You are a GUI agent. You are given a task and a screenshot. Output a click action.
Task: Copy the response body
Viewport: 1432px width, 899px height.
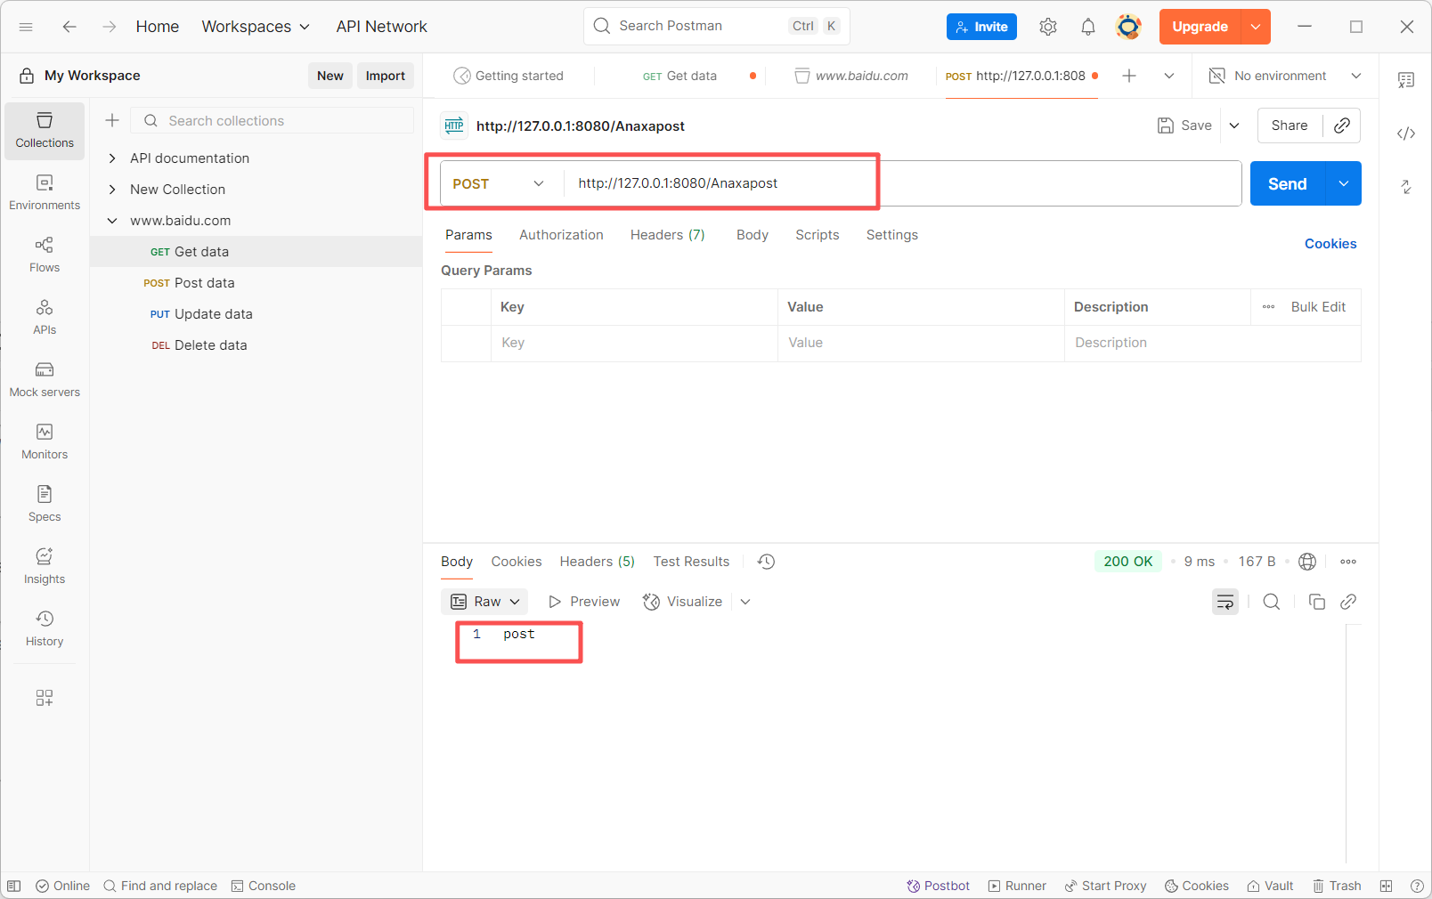click(x=1317, y=602)
